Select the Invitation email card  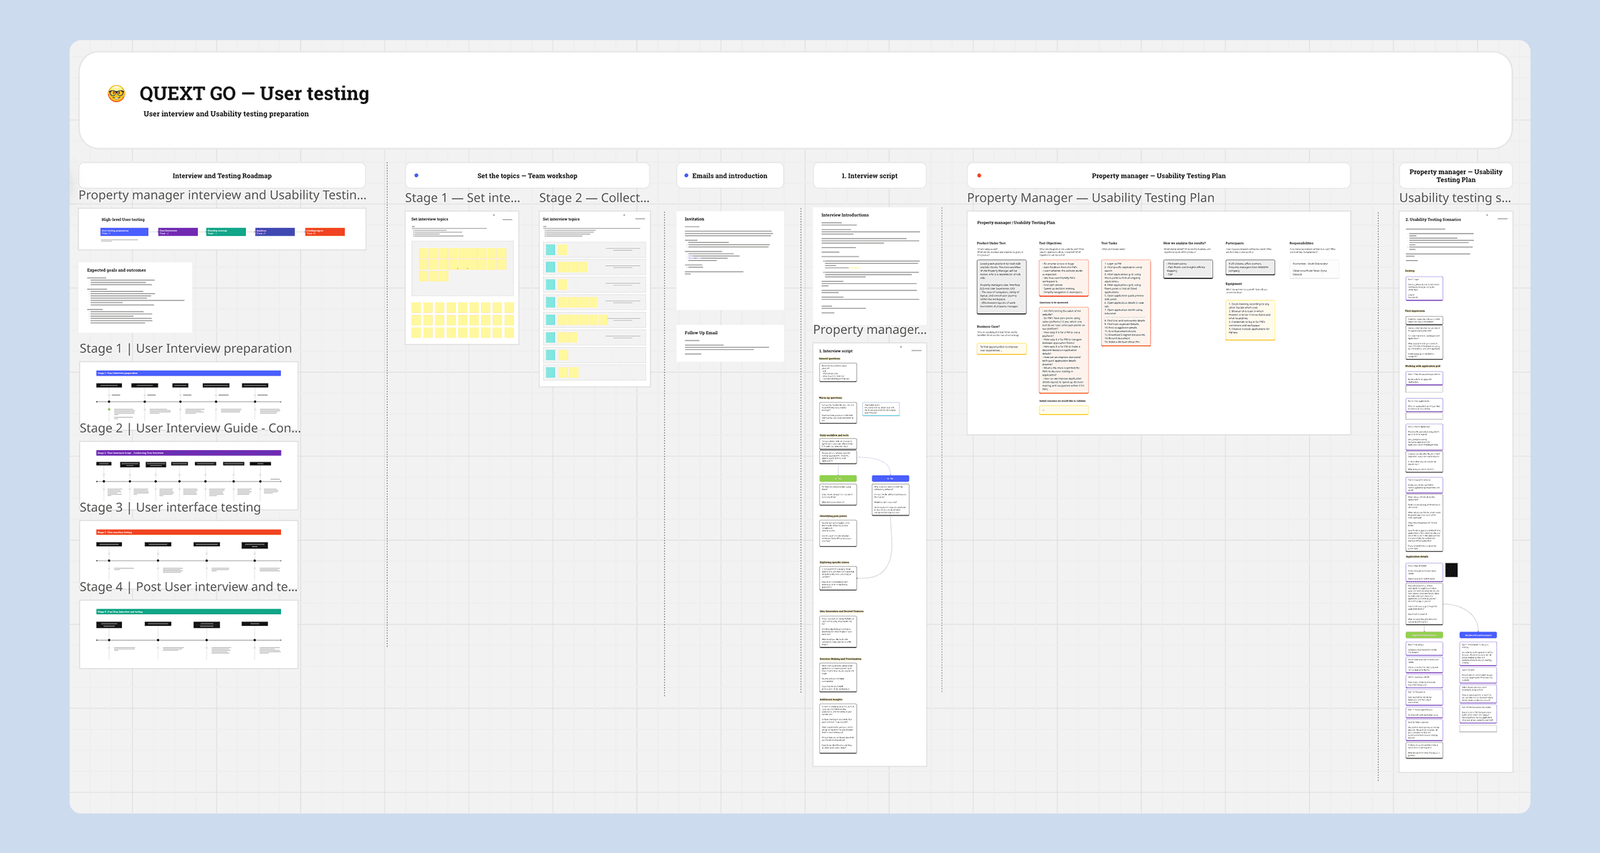click(730, 259)
